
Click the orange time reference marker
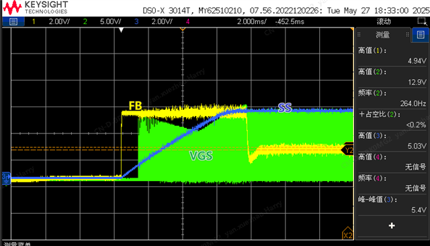pos(182,28)
